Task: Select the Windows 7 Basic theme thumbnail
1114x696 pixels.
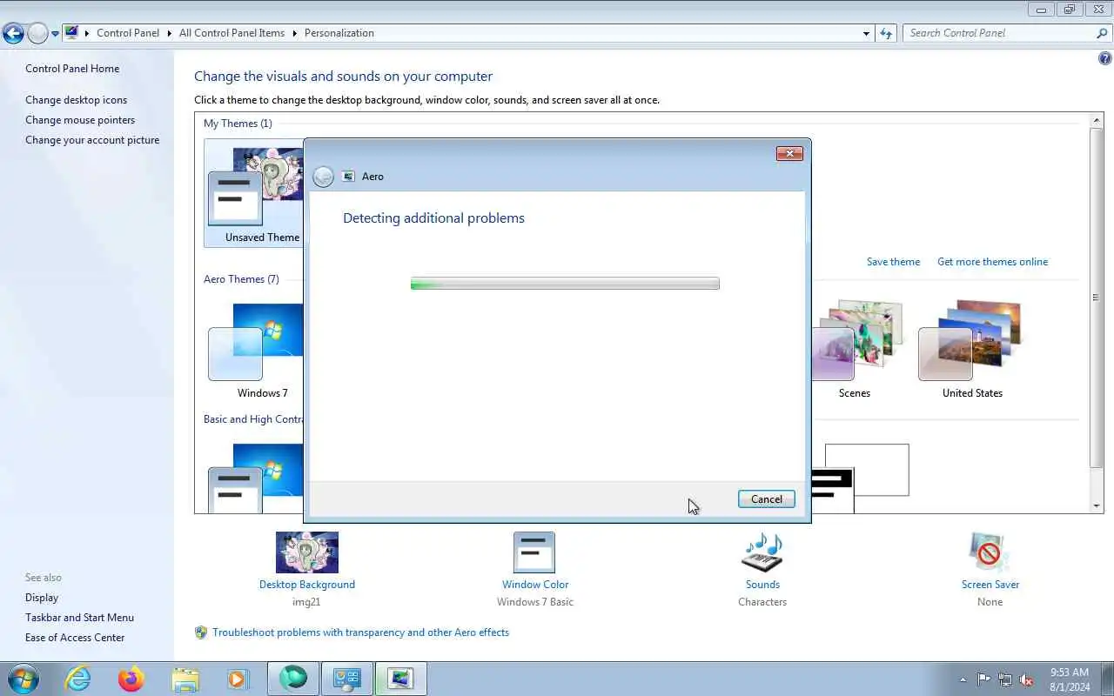Action: tap(256, 477)
